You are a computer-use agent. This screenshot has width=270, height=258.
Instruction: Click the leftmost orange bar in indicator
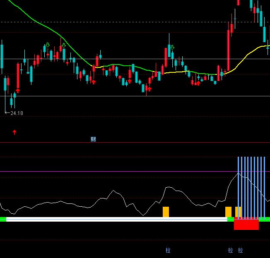[166, 212]
